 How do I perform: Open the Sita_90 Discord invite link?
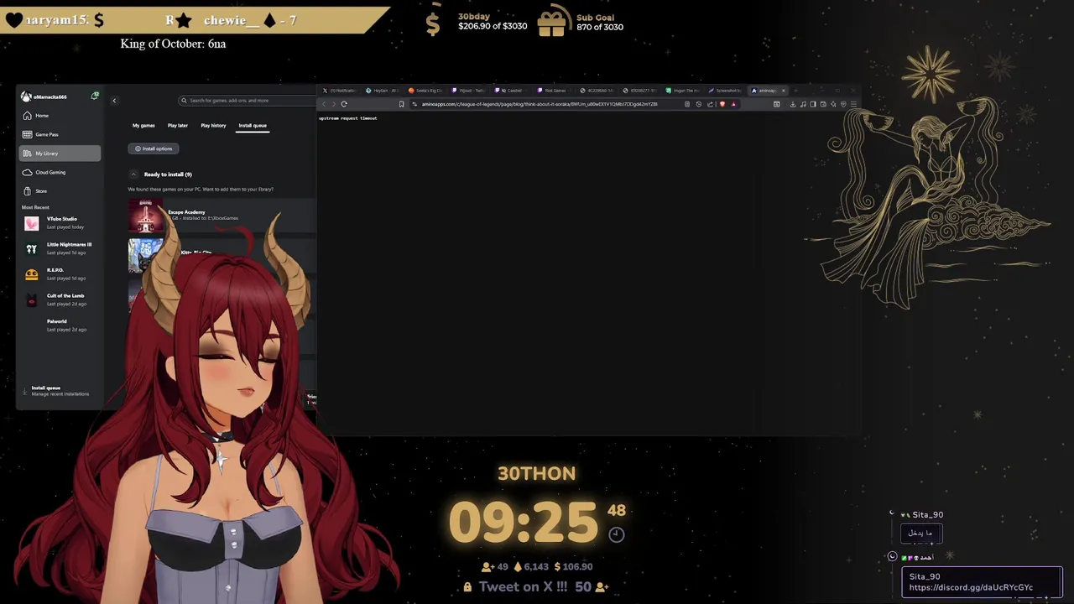[x=971, y=587]
